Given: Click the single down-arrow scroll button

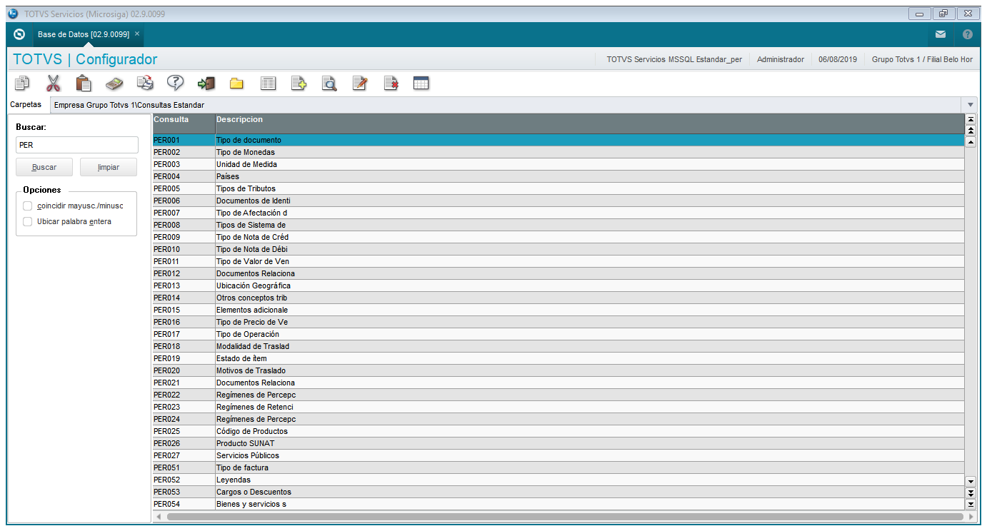Looking at the screenshot, I should [x=971, y=482].
